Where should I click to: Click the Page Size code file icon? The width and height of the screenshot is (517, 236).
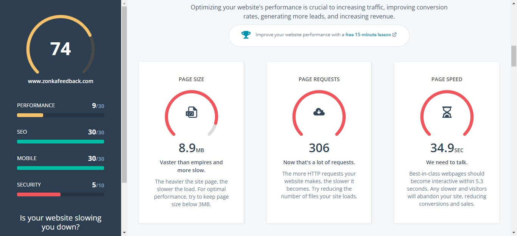tap(192, 112)
